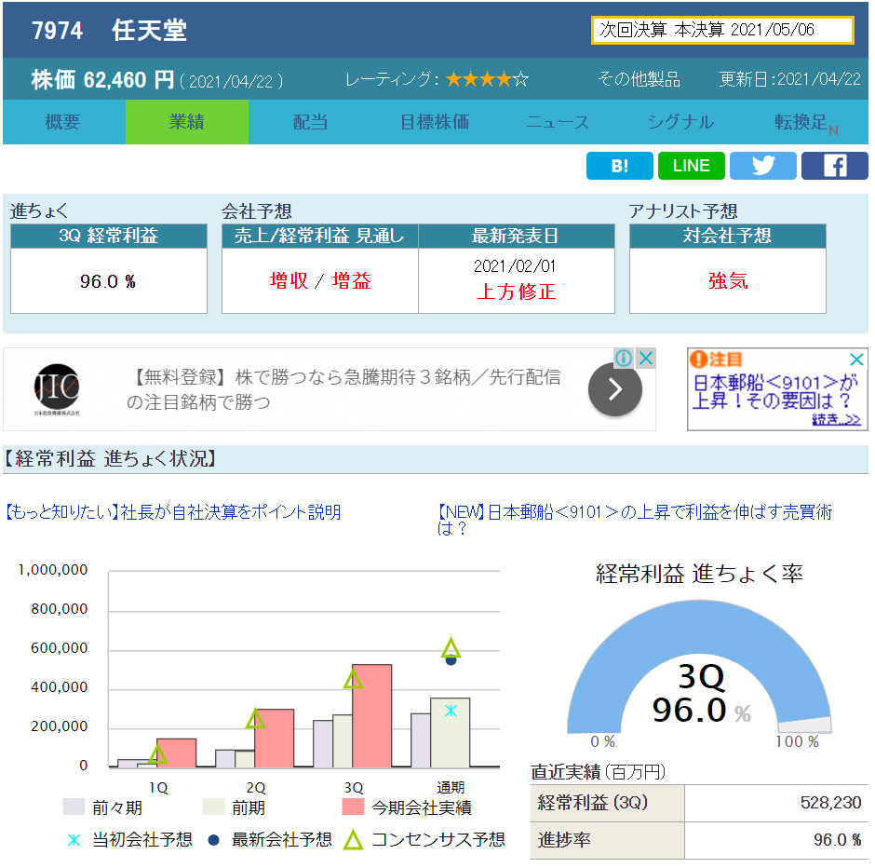
Task: Select the 業績 tab
Action: [x=187, y=122]
